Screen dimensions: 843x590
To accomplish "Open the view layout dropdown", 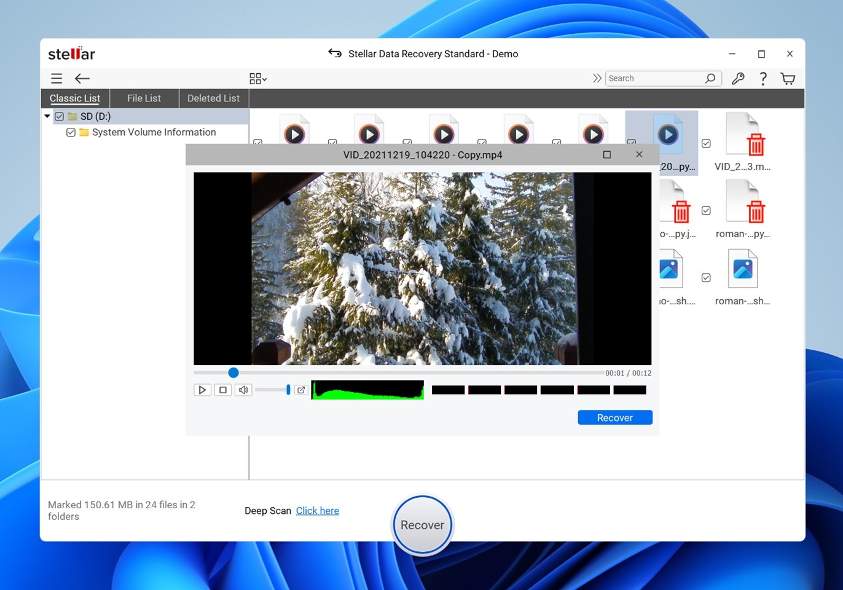I will click(257, 79).
